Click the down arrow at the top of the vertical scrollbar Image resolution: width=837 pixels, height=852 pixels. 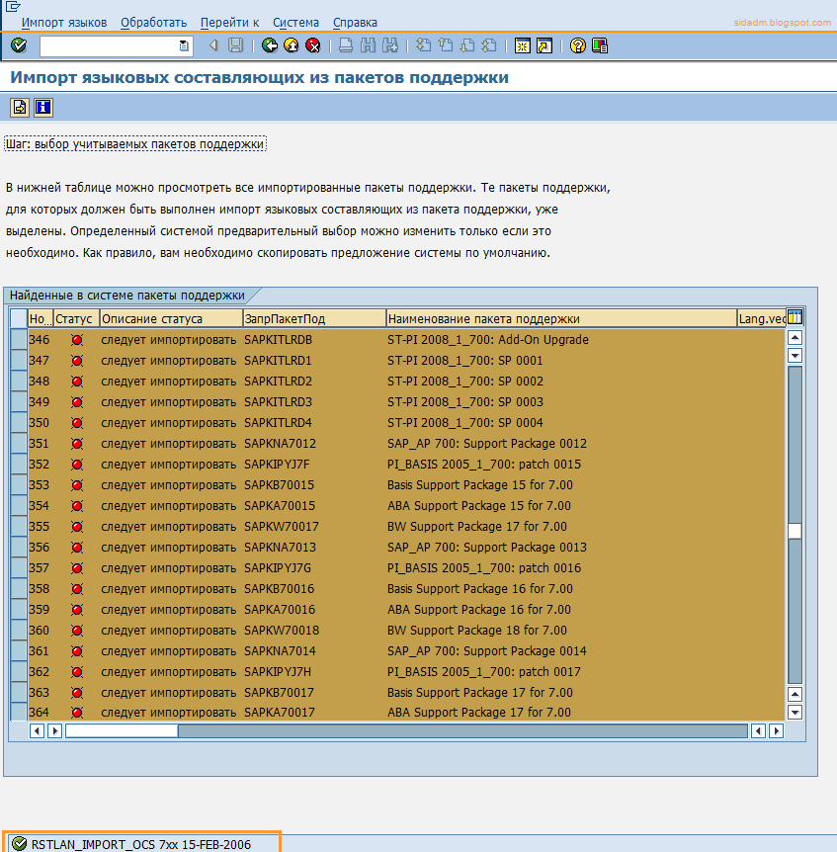click(x=795, y=356)
